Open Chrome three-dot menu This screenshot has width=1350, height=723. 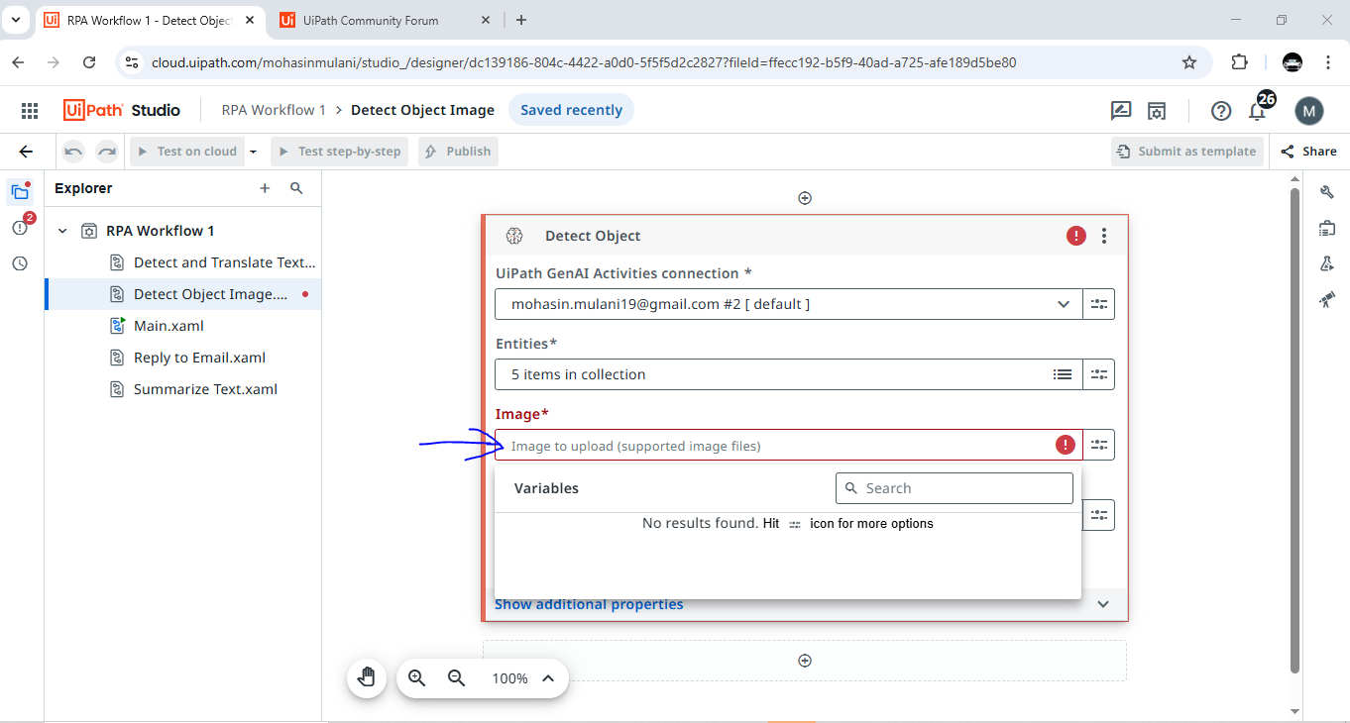(1329, 62)
